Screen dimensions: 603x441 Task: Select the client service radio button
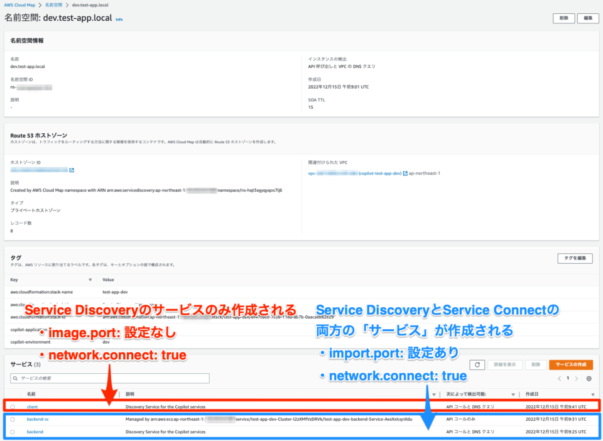coord(13,407)
